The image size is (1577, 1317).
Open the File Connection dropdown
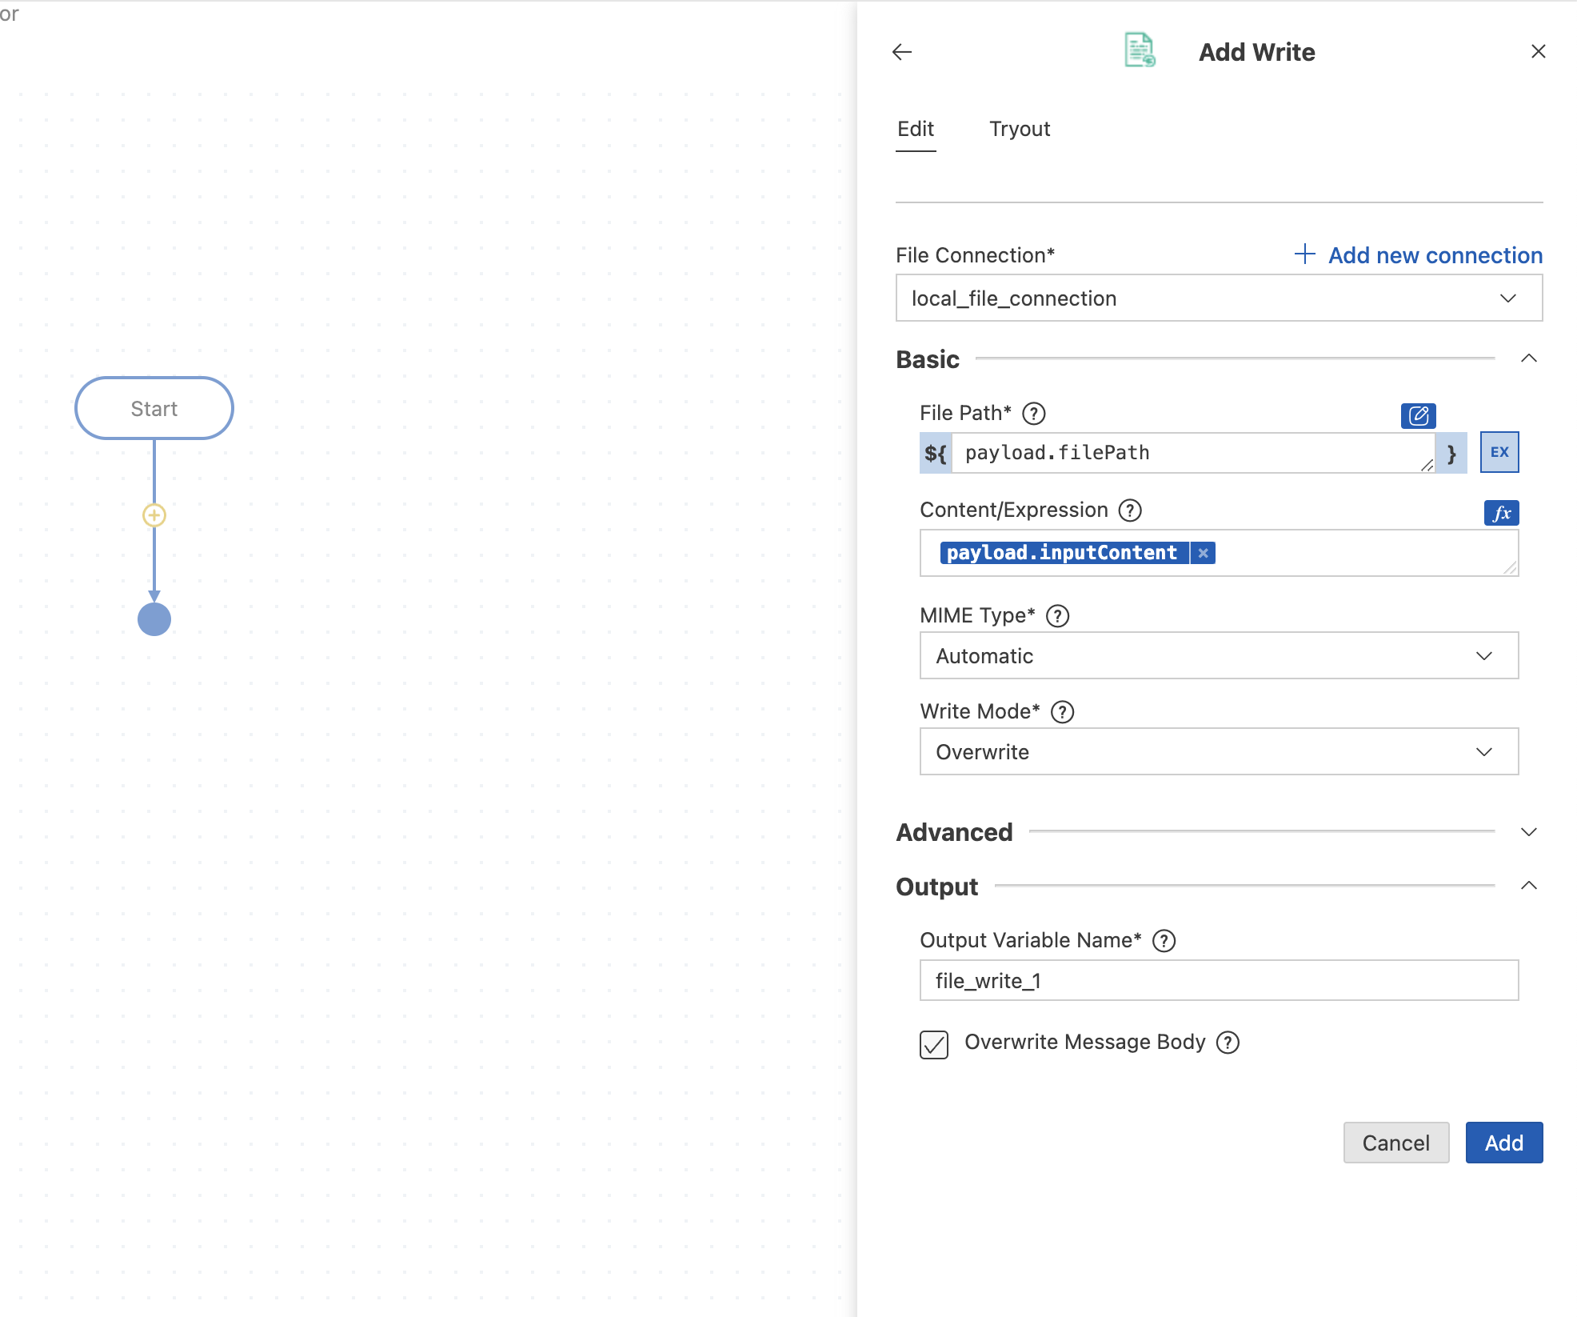(1219, 298)
